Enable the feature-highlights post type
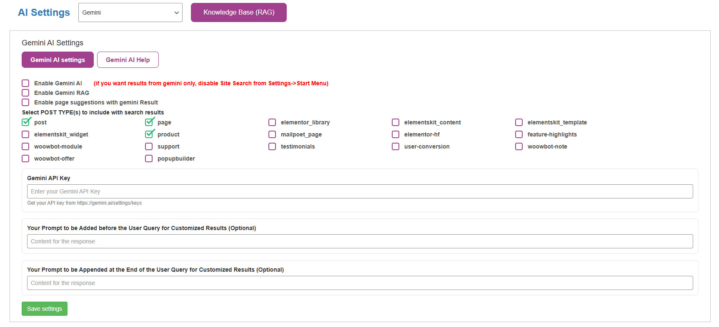719x327 pixels. 519,134
